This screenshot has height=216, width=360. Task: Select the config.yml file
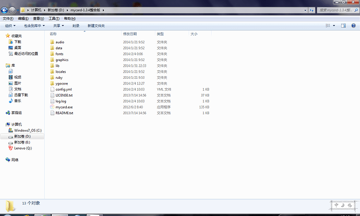(63, 89)
